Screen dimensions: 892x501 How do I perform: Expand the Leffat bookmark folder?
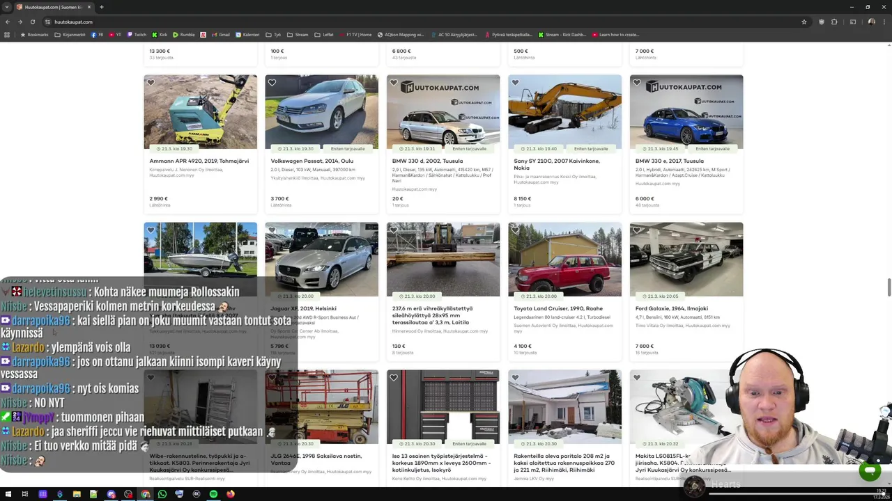[x=323, y=34]
